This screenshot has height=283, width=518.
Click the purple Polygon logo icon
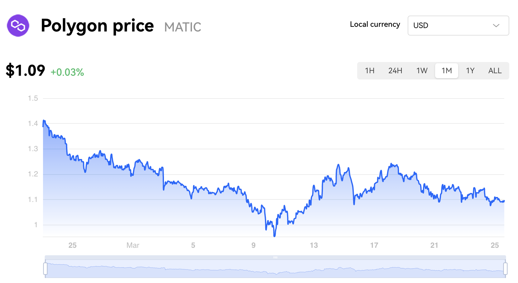pos(18,26)
